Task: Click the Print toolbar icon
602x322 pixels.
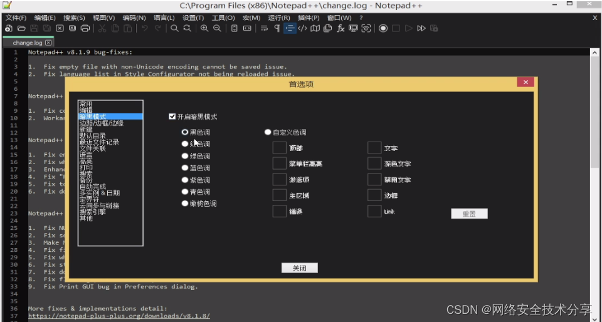Action: [x=85, y=28]
